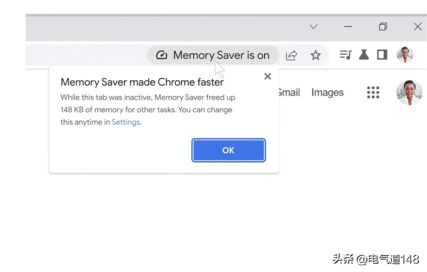The height and width of the screenshot is (272, 427).
Task: Open the Google apps grid launcher
Action: (x=373, y=93)
